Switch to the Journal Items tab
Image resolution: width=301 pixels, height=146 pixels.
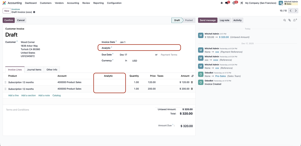pyautogui.click(x=34, y=70)
